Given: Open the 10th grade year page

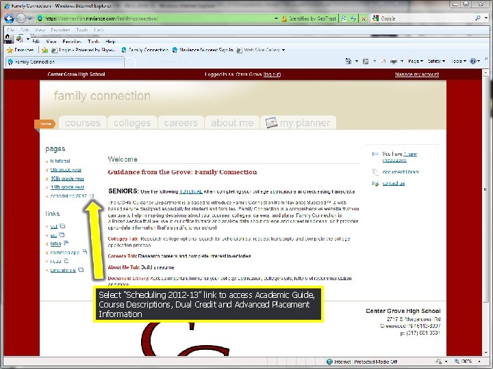Looking at the screenshot, I should (x=67, y=178).
